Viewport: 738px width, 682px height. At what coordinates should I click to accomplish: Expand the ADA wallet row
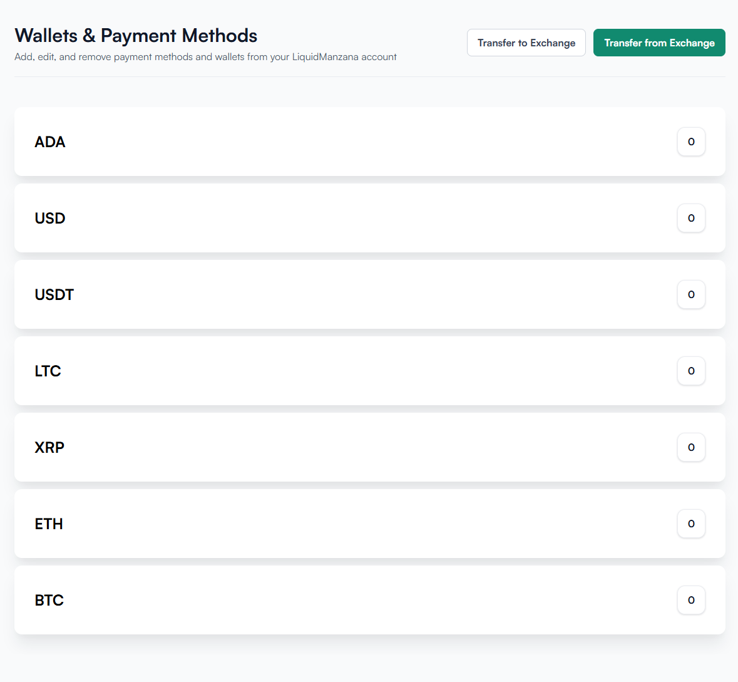(x=369, y=142)
